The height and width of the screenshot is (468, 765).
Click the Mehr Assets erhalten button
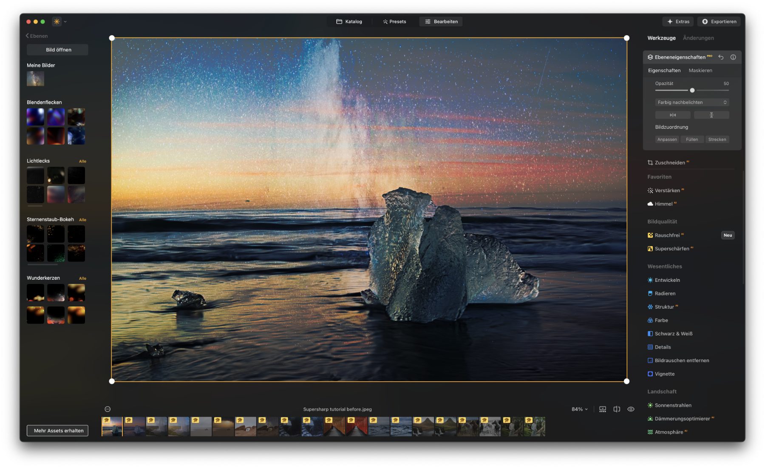(58, 431)
